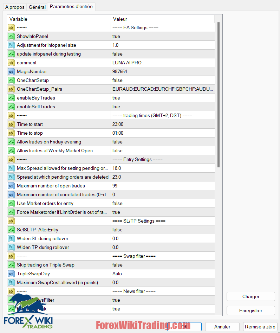
Task: Select the enableSellTrades value true
Action: (163, 107)
